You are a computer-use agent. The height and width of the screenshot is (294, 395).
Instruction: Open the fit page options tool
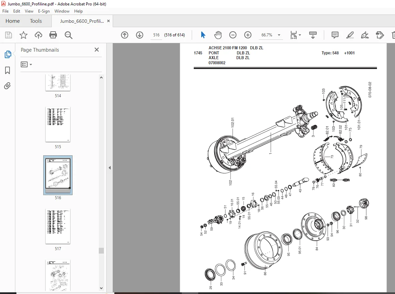294,35
